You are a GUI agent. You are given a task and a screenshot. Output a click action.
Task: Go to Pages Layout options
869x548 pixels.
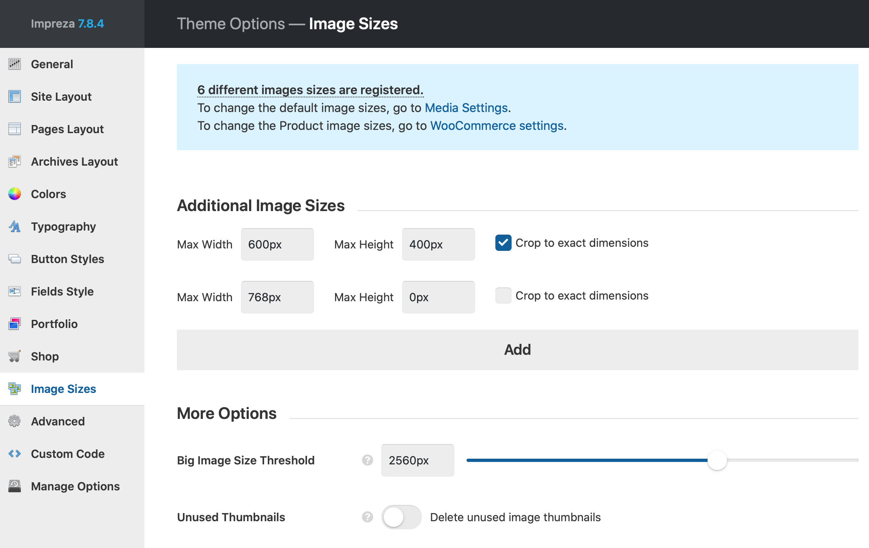[72, 129]
